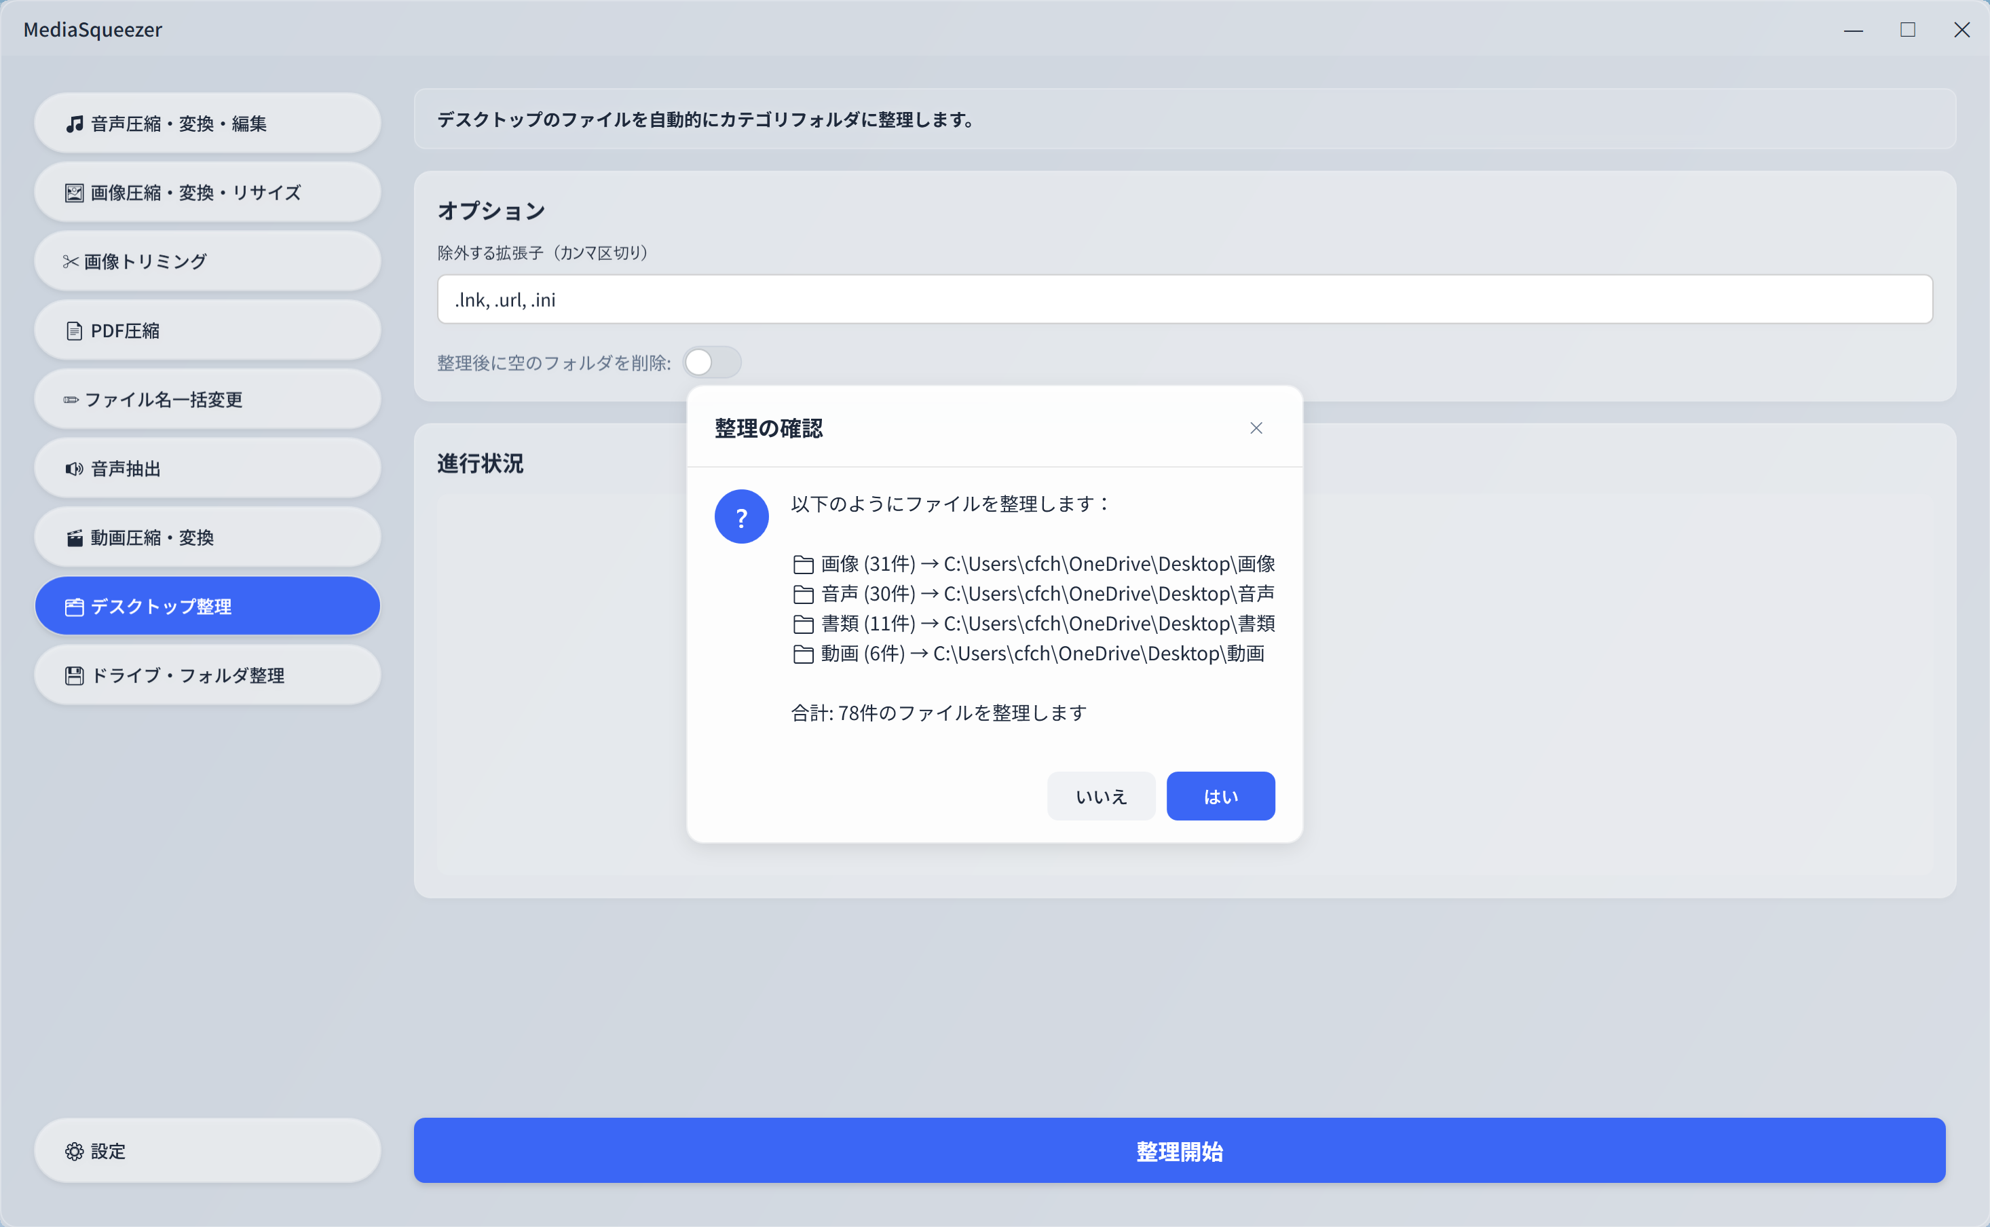The image size is (1990, 1227).
Task: Select デスクトップ整理 in the sidebar
Action: [x=207, y=605]
